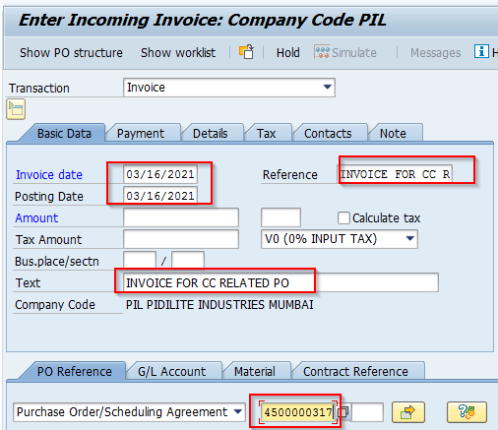Screen dimensions: 498x430
Task: Switch to the Payment tab
Action: click(x=141, y=134)
